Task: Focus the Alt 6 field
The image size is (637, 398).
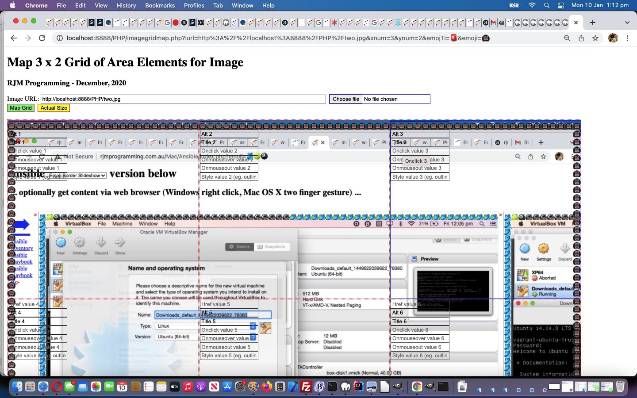Action: tap(420, 313)
